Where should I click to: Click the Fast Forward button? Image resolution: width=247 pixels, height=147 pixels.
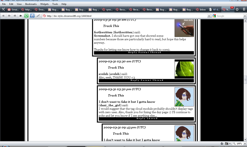click(x=21, y=16)
